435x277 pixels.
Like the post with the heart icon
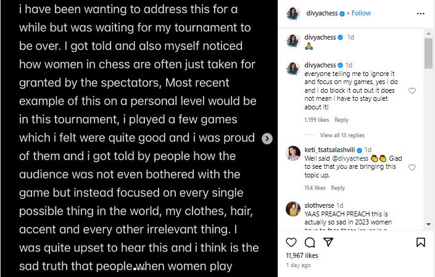(x=291, y=242)
